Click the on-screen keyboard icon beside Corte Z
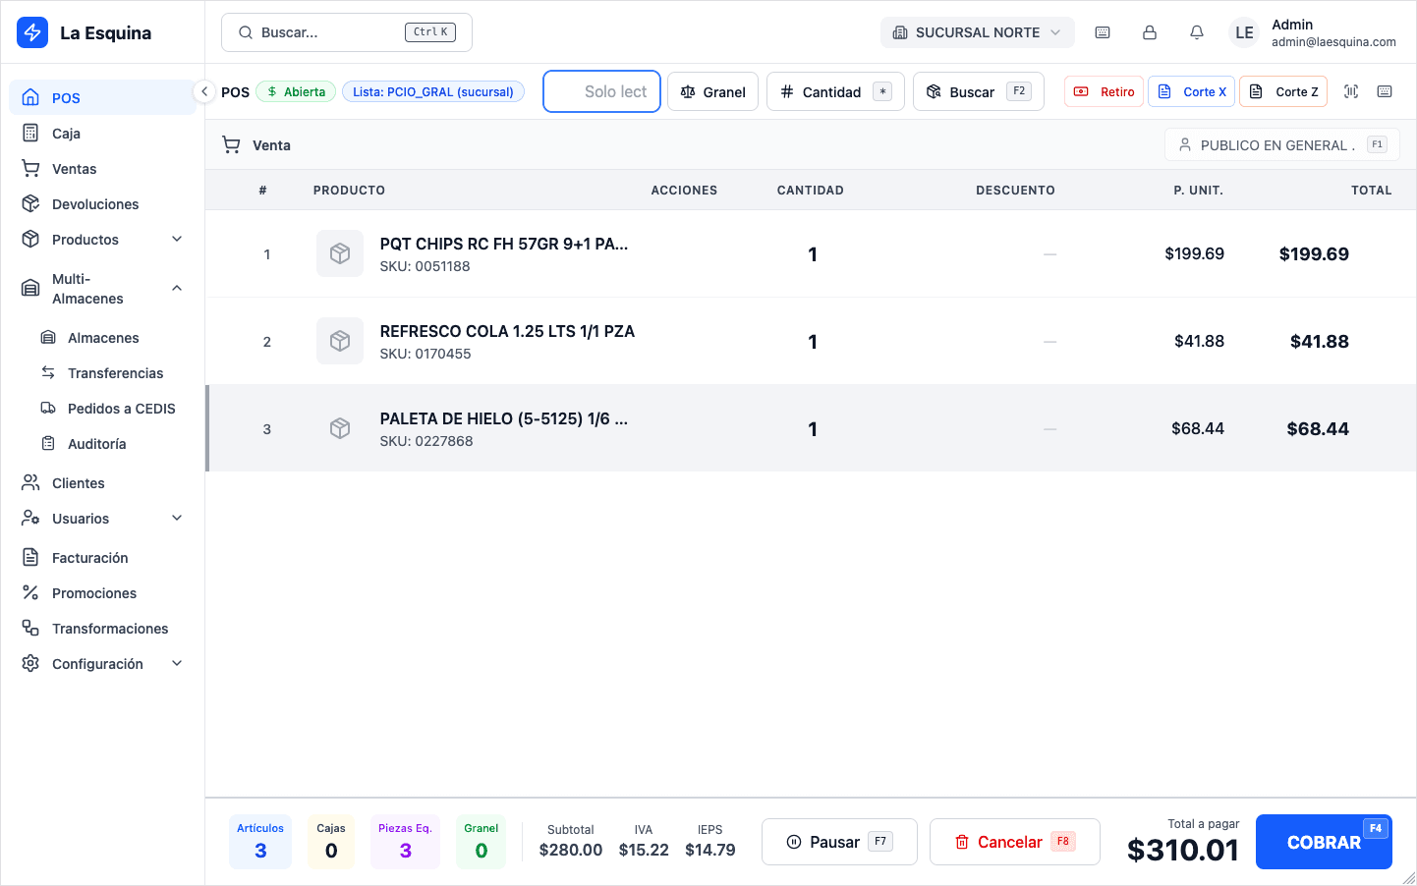Image resolution: width=1417 pixels, height=886 pixels. pos(1385,91)
